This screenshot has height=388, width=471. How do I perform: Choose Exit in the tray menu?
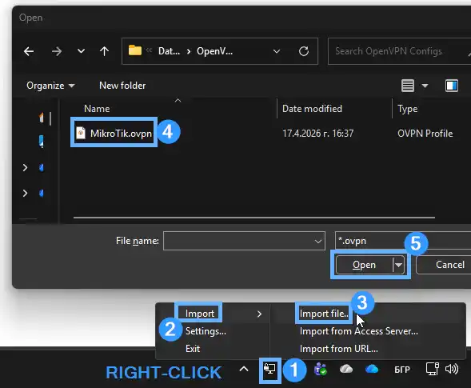tap(193, 349)
